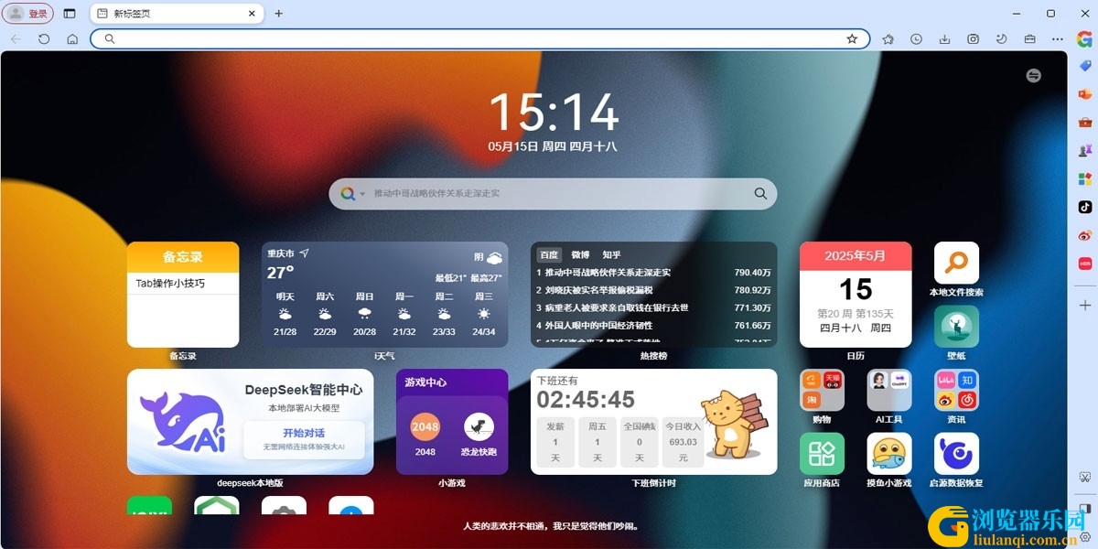Click the 02:45:45 off-work countdown
The height and width of the screenshot is (549, 1098).
(x=586, y=400)
